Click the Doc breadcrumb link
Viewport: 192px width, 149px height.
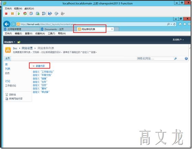(15, 48)
